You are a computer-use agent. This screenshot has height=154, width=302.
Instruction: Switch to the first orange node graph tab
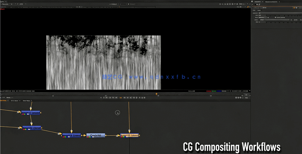click(x=3, y=101)
